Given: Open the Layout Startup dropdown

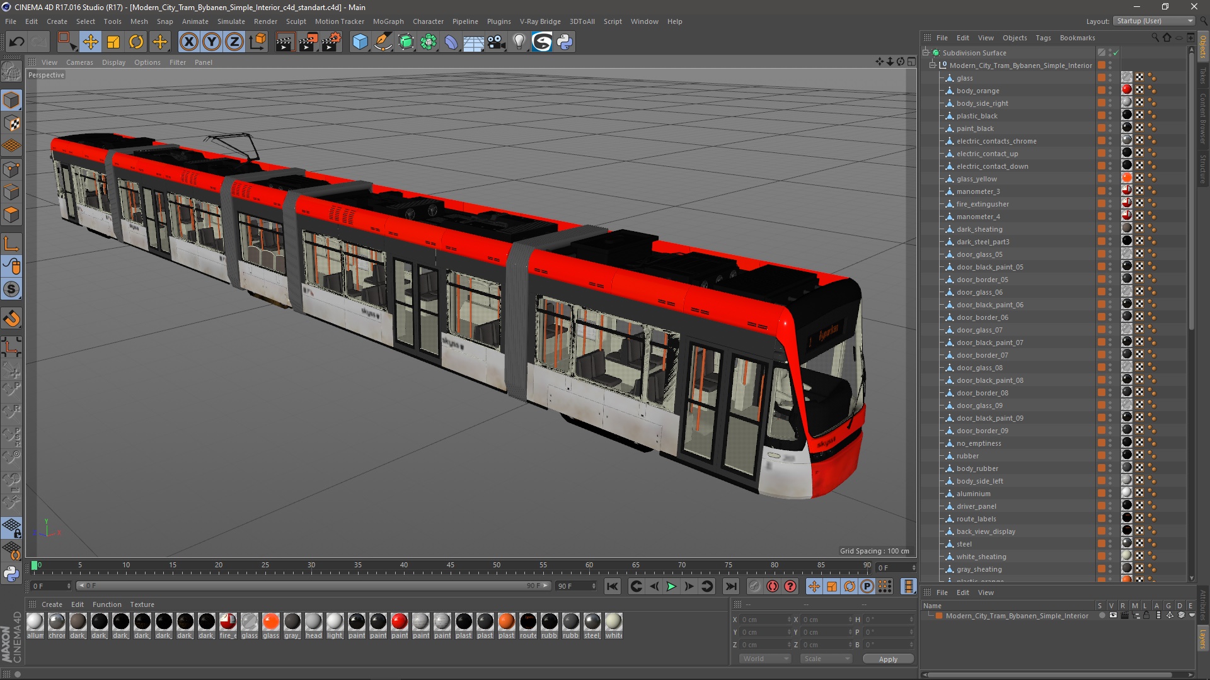Looking at the screenshot, I should [x=1155, y=21].
